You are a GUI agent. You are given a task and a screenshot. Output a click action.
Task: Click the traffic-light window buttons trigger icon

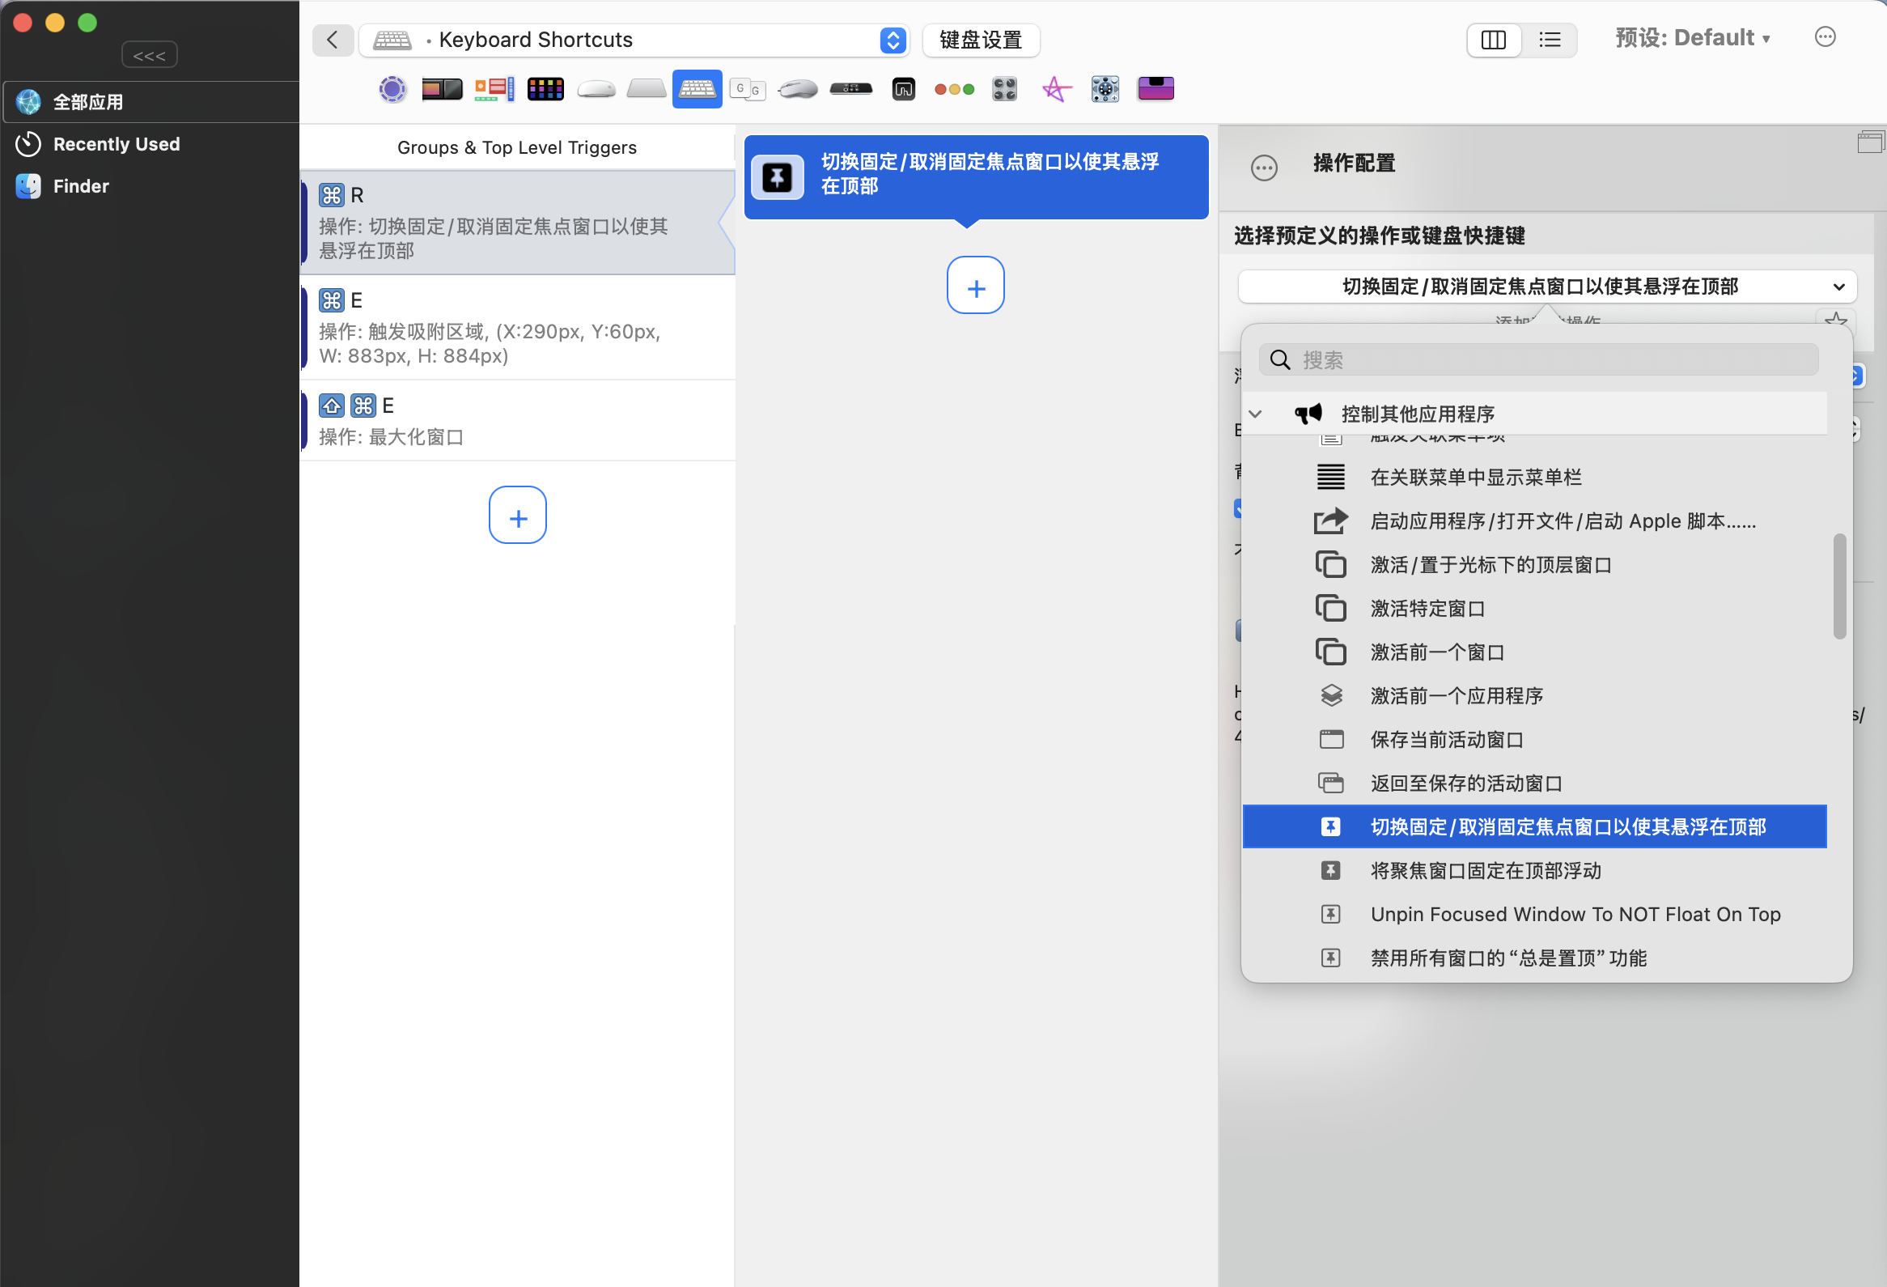(x=954, y=88)
